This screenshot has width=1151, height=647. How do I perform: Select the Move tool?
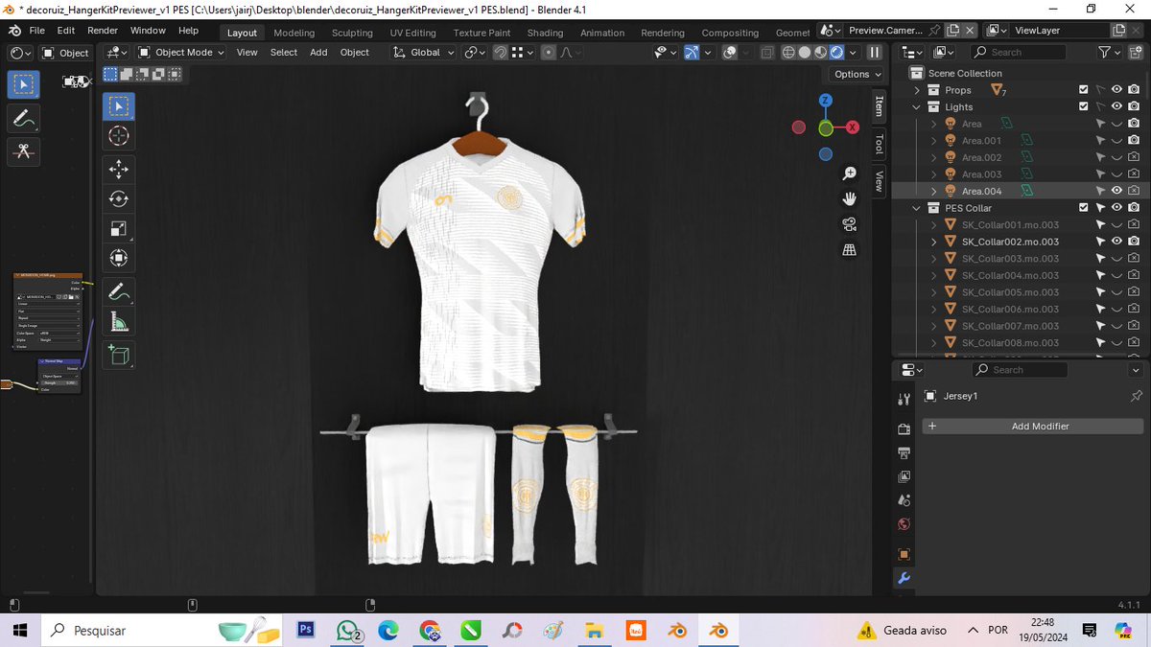pyautogui.click(x=119, y=170)
